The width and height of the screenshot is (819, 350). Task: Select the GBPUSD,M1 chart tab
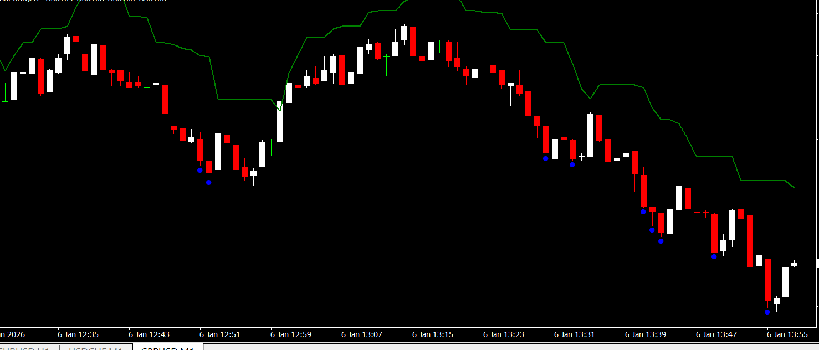click(167, 348)
